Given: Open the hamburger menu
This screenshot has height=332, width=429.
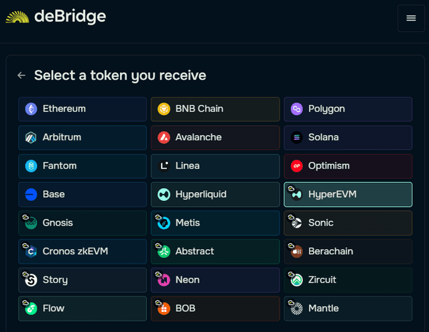Looking at the screenshot, I should (x=411, y=18).
